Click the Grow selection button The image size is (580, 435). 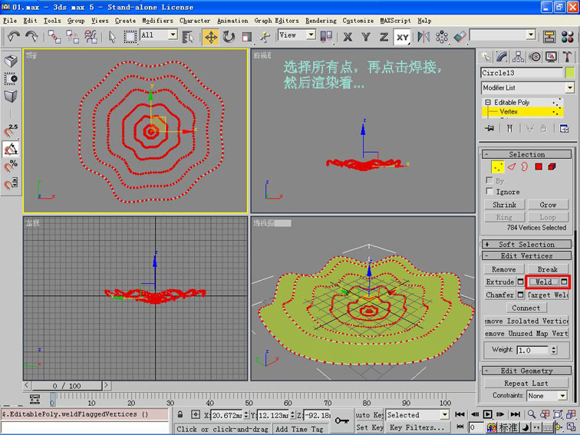point(548,205)
